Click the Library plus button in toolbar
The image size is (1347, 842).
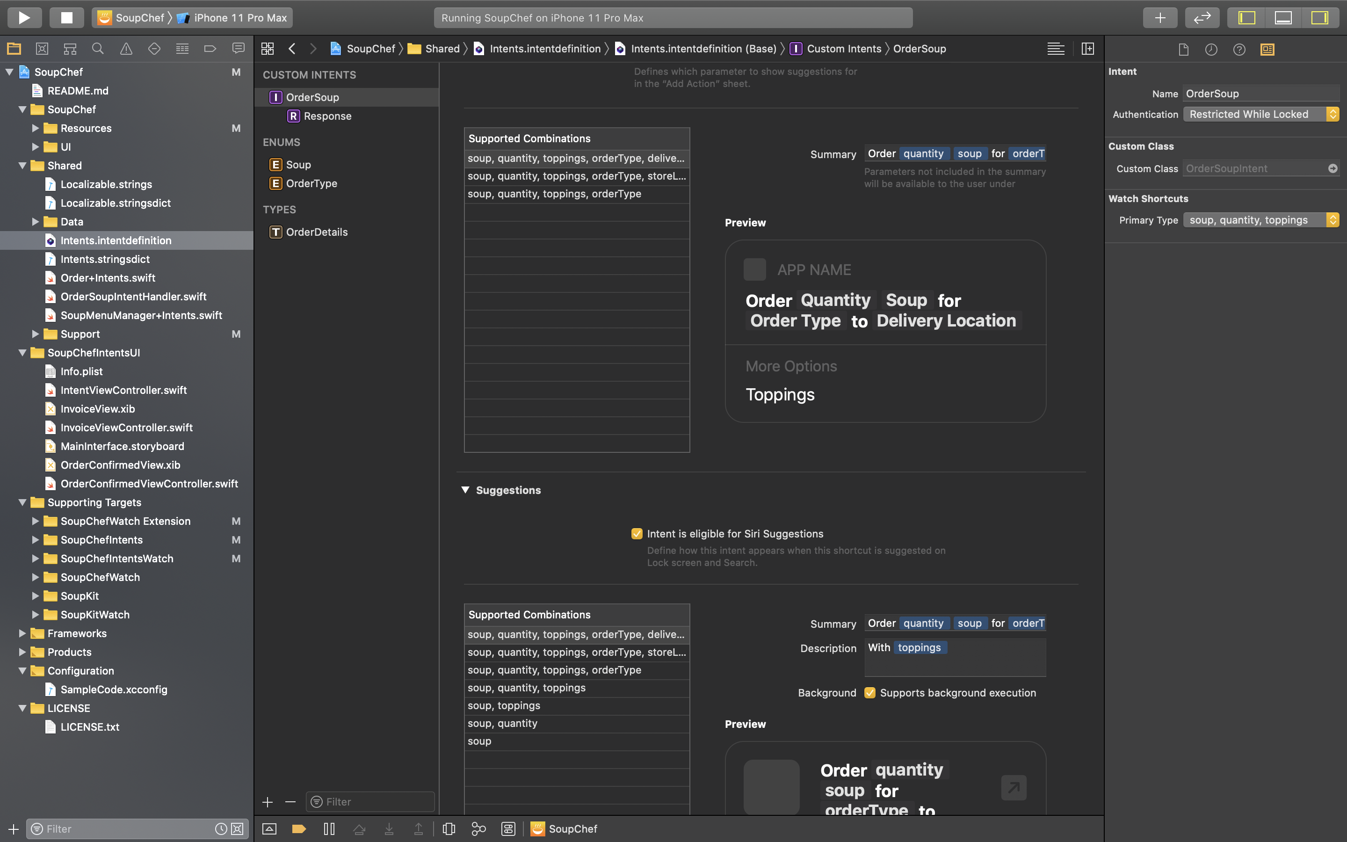1160,17
